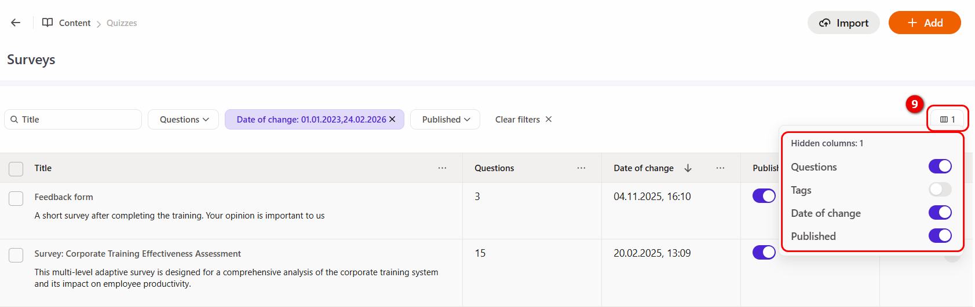Image resolution: width=975 pixels, height=307 pixels.
Task: Open the Date of change date filter
Action: coord(311,119)
